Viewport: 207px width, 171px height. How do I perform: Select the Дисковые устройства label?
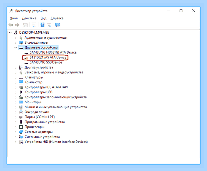point(41,48)
